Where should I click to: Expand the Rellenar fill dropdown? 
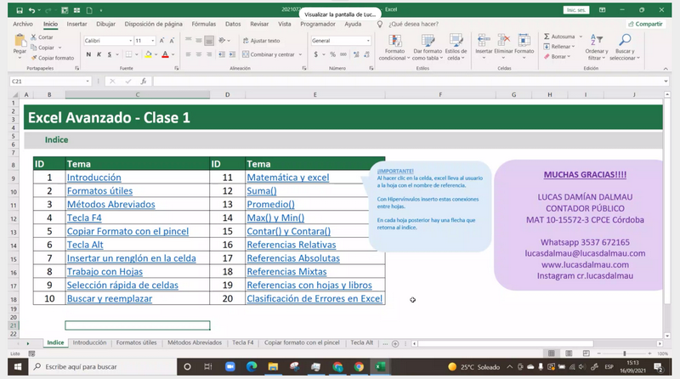[x=573, y=47]
